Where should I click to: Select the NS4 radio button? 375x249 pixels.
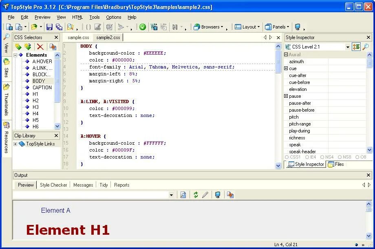322,157
